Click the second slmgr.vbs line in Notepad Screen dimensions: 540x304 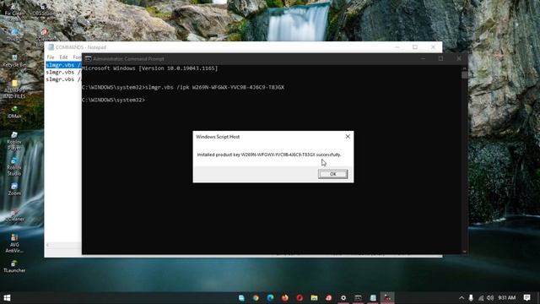coord(63,72)
